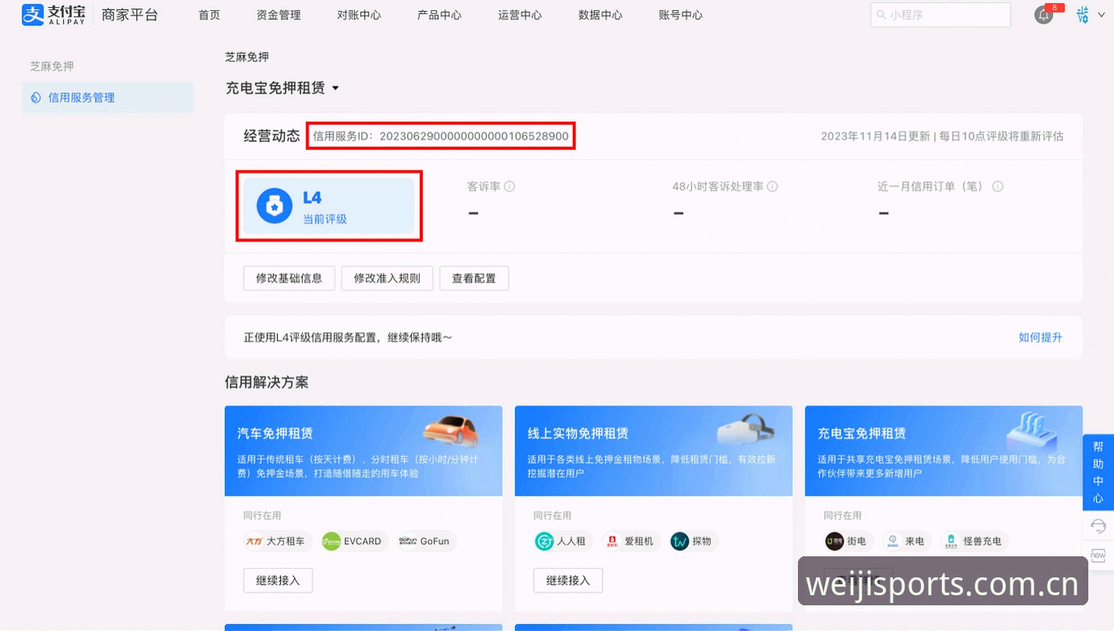Click the 2023年11月14日更新 text
1114x631 pixels.
875,136
